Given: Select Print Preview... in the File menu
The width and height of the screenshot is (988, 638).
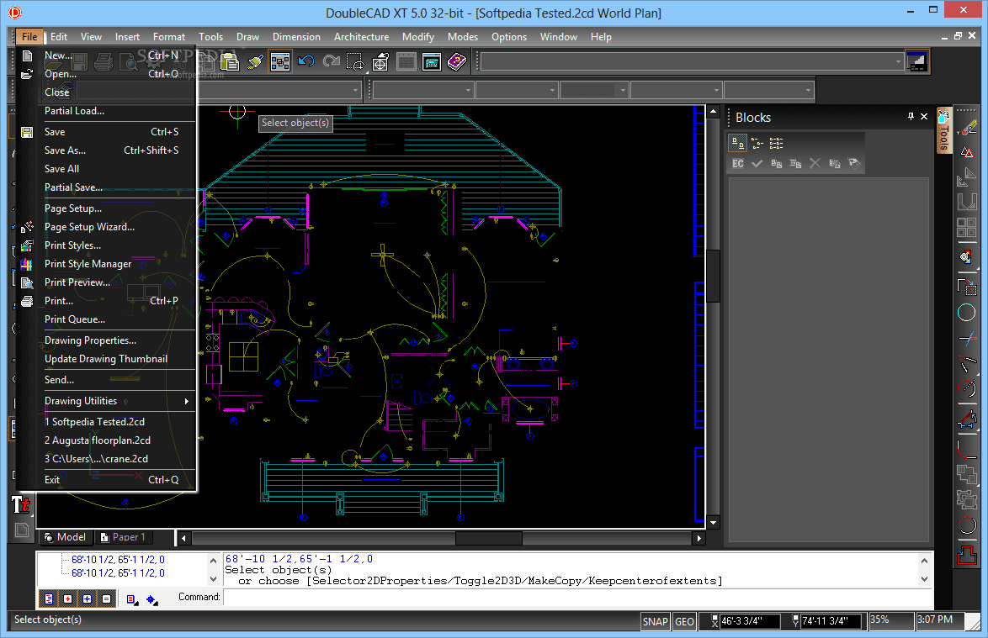Looking at the screenshot, I should coord(106,282).
